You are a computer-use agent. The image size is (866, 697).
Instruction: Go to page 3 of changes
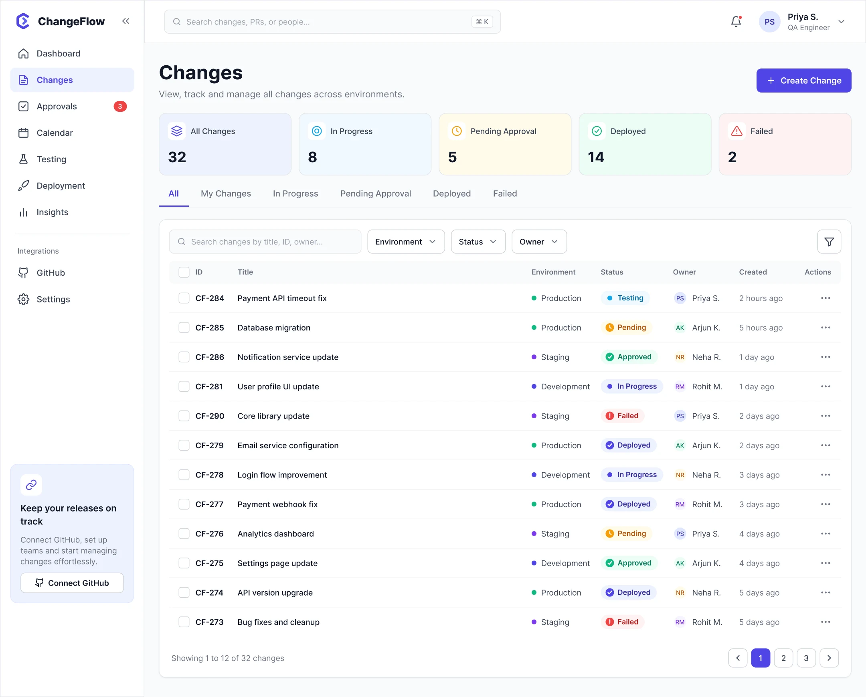click(x=806, y=658)
